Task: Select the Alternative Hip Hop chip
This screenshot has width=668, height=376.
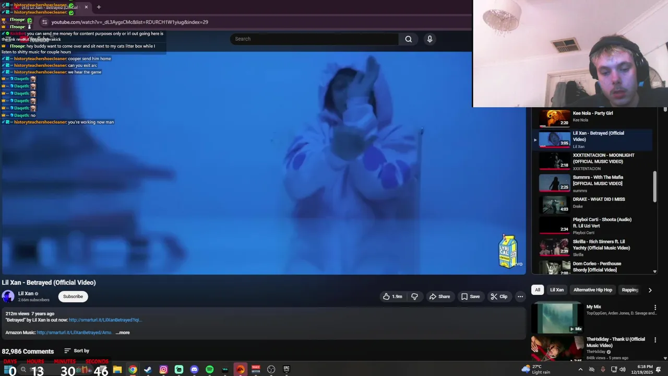Action: (x=593, y=290)
